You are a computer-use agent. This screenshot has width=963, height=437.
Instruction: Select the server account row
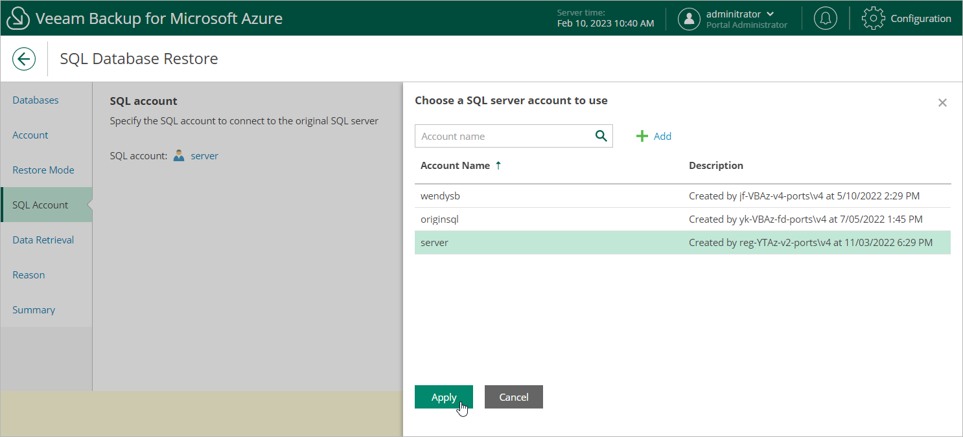coord(682,242)
